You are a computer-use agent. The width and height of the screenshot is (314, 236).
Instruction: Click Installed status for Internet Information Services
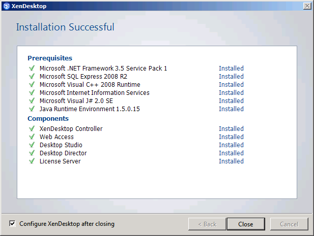pos(231,93)
